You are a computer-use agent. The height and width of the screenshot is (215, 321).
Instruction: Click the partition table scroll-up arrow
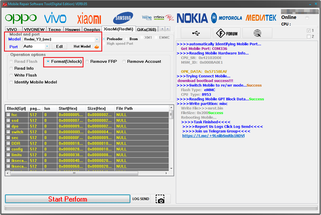point(171,107)
